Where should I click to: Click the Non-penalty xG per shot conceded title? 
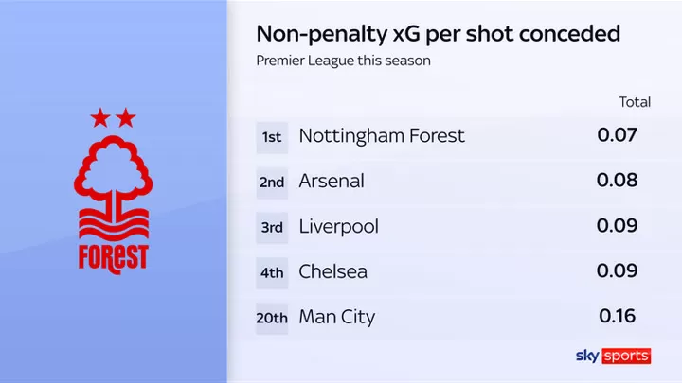[x=438, y=34]
